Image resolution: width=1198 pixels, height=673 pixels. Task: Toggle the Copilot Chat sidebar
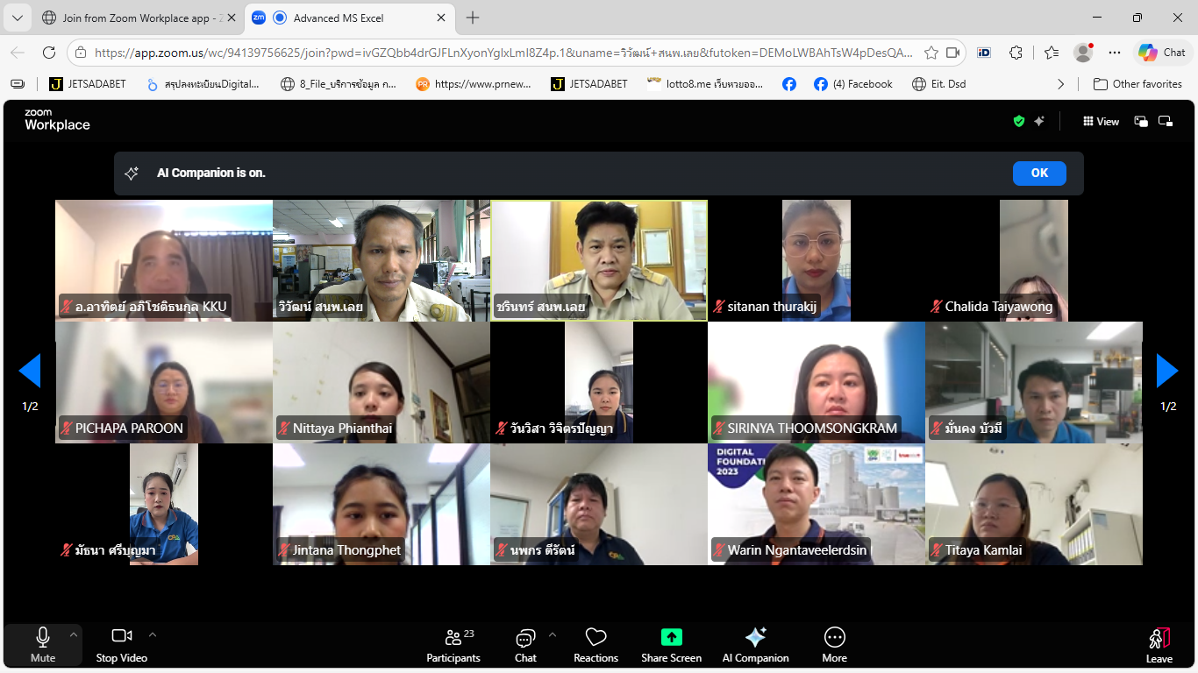[1162, 53]
